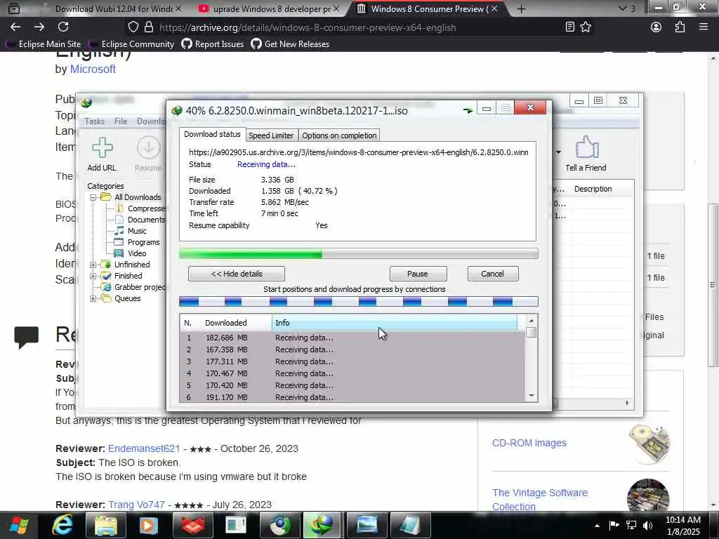Select the Programs category
The height and width of the screenshot is (539, 719).
click(143, 242)
